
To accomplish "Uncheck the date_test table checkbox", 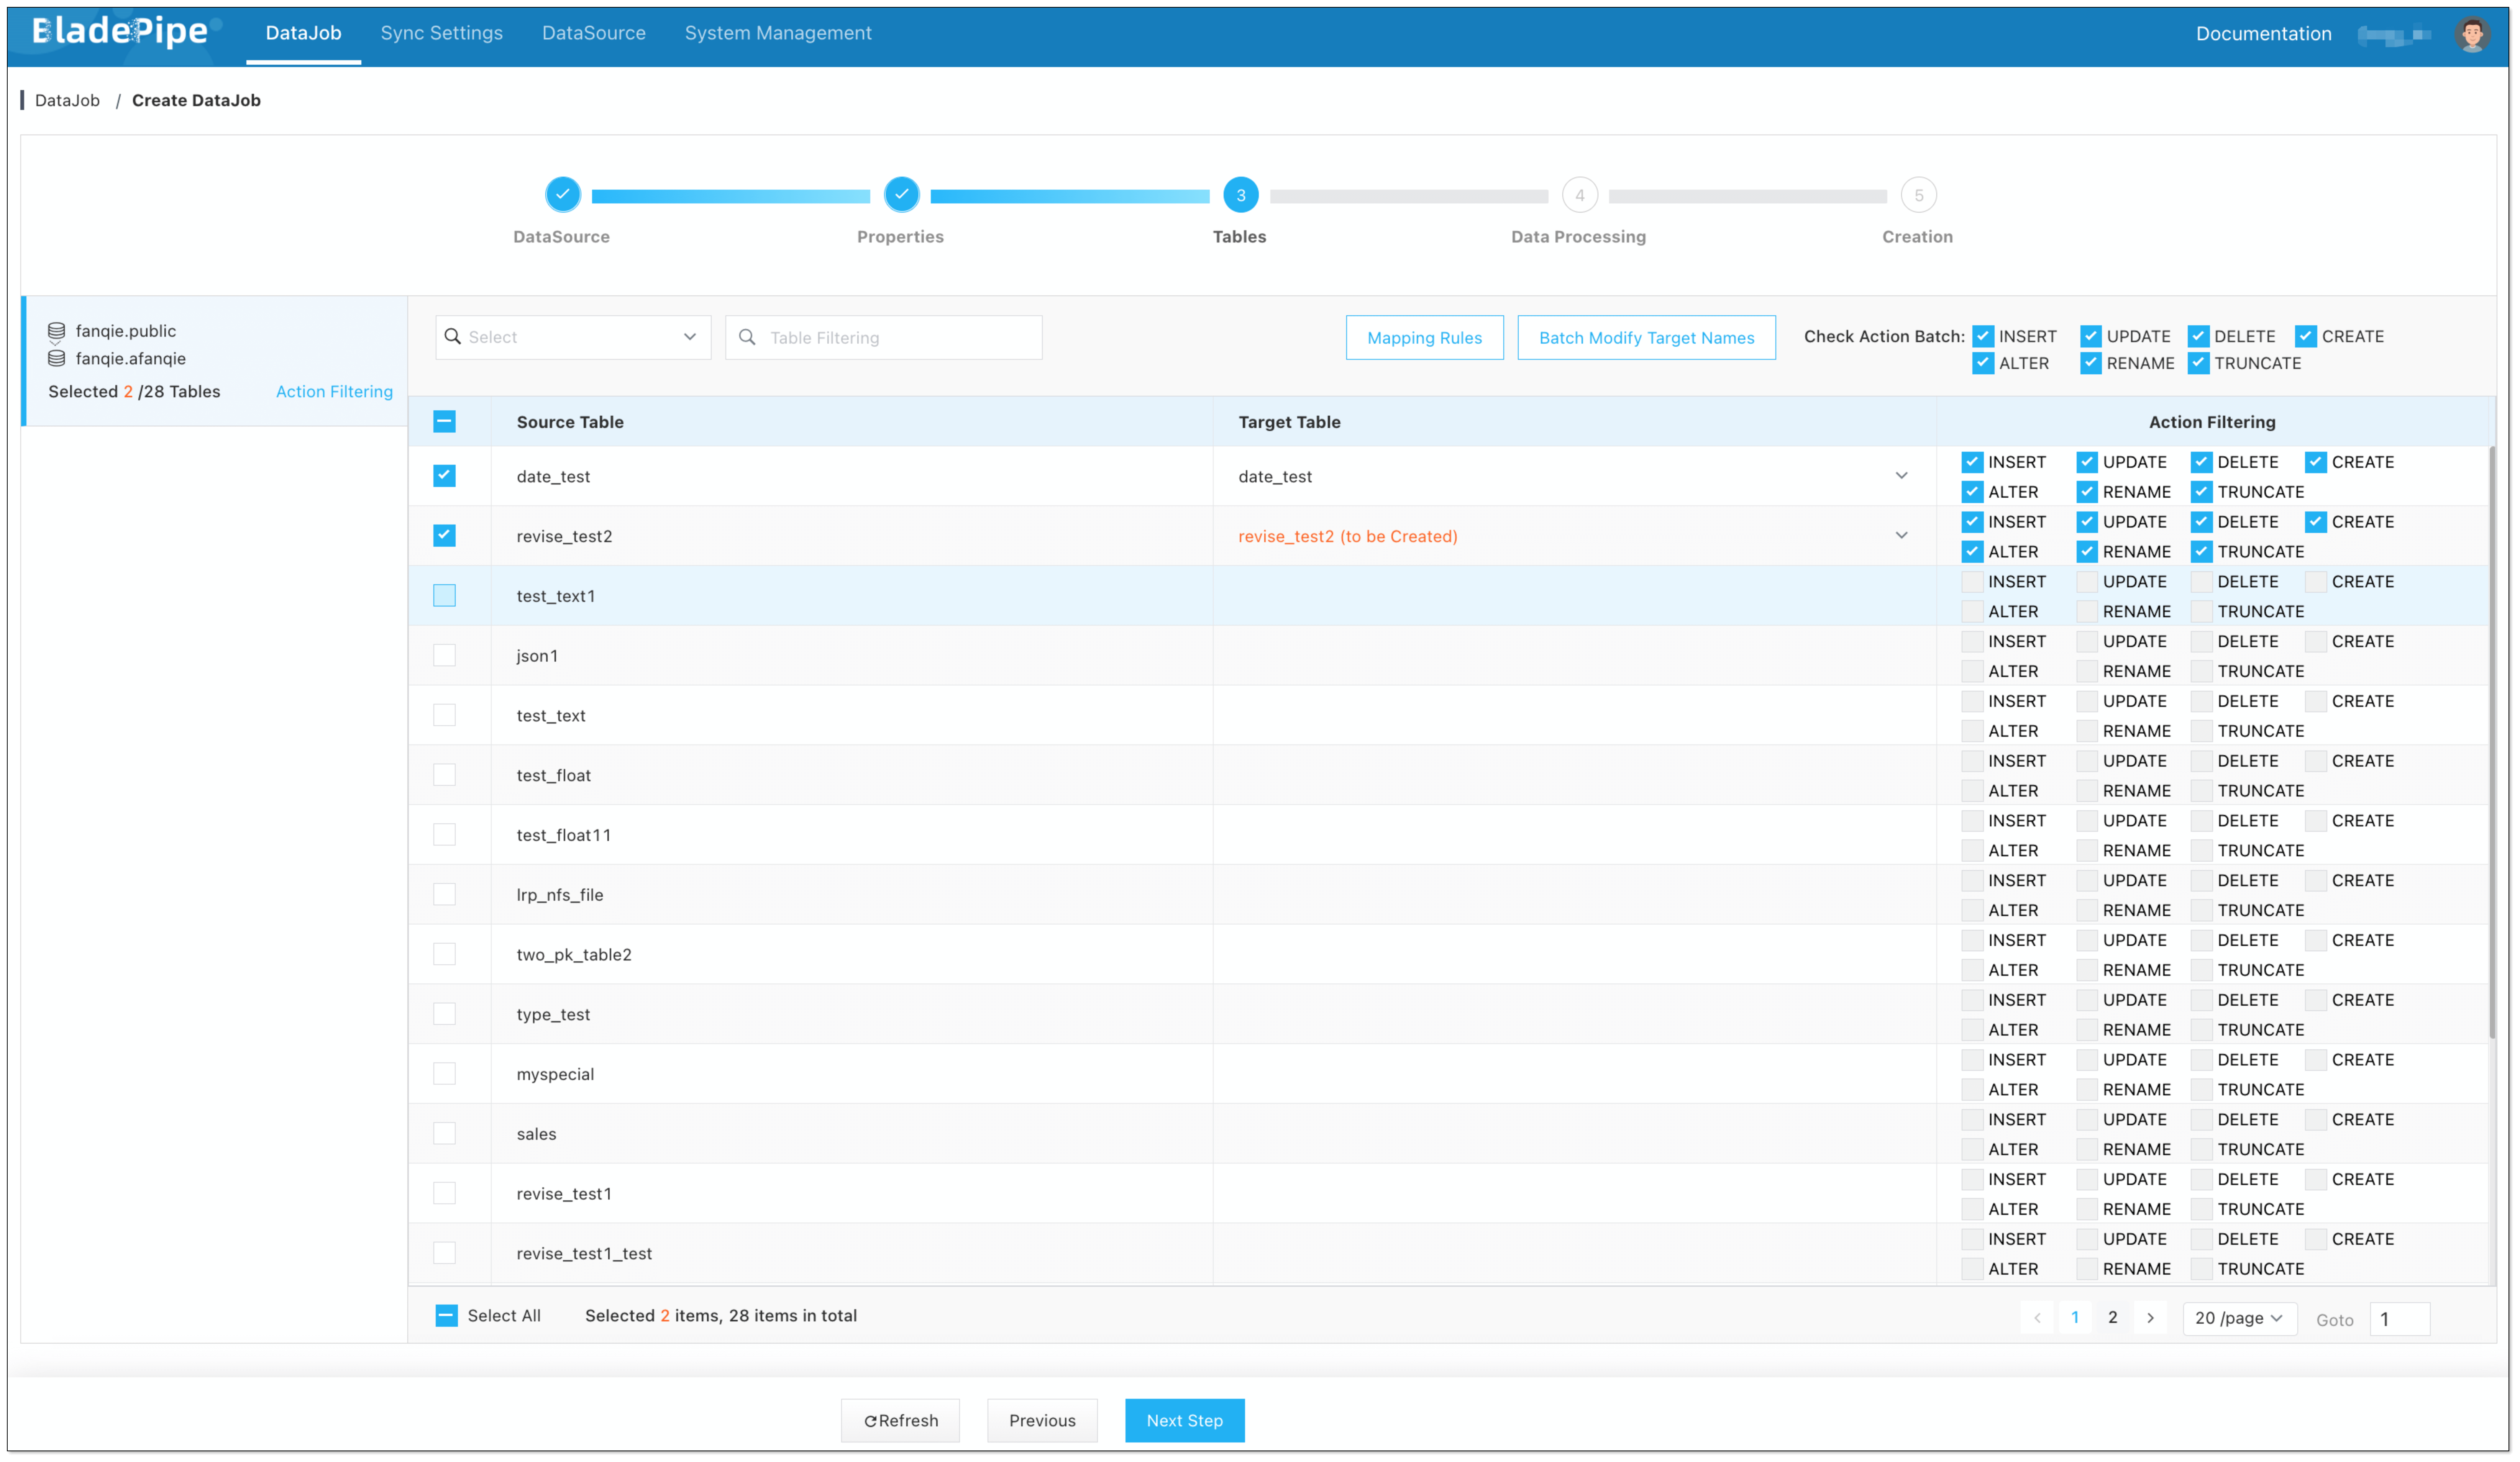I will [x=444, y=476].
